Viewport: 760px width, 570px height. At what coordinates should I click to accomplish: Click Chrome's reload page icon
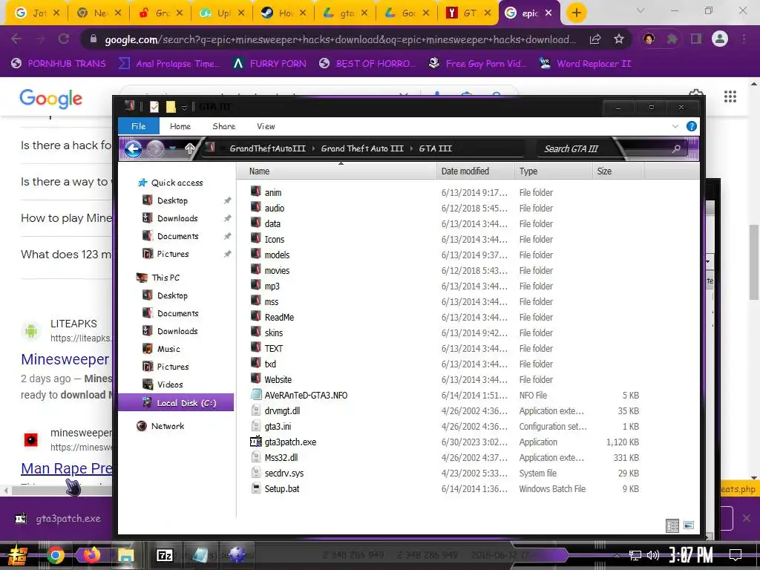click(x=64, y=39)
